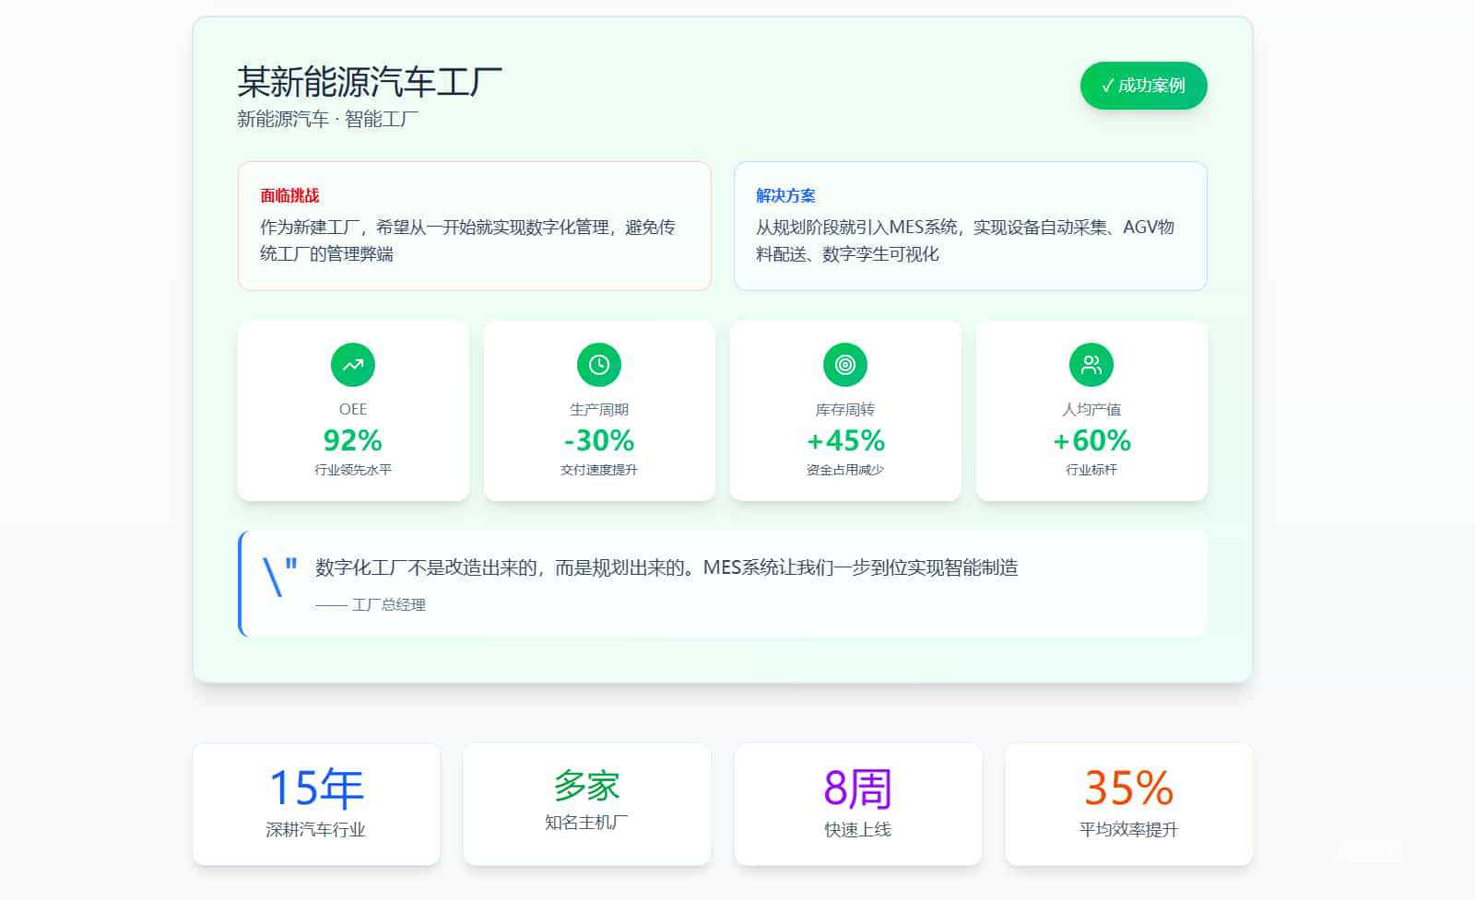Open the 多家 知名主机厂 stat card

[x=587, y=804]
